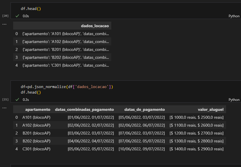Click the [$ 1400,0 reais, $ 2900,0 reais] cell
Screen dimensions: 241x167
[x=196, y=149]
